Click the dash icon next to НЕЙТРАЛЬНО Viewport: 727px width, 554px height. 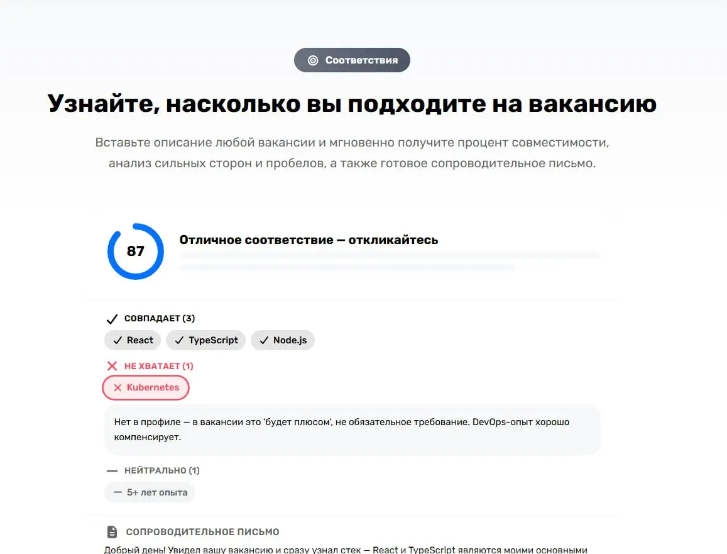pyautogui.click(x=112, y=470)
